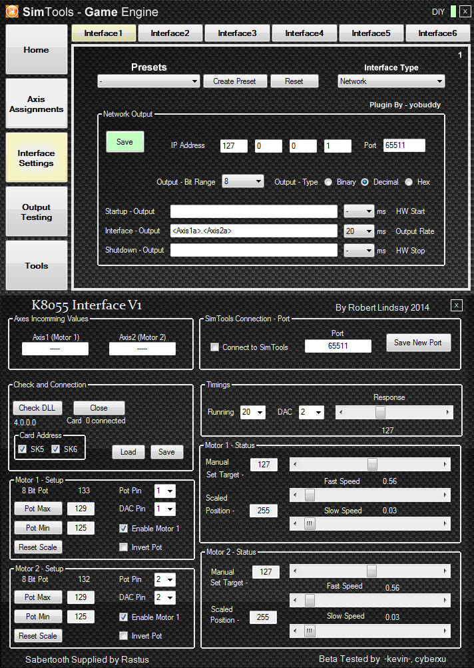Screen dimensions: 474x668
Task: Select the Binary output type
Action: [328, 182]
